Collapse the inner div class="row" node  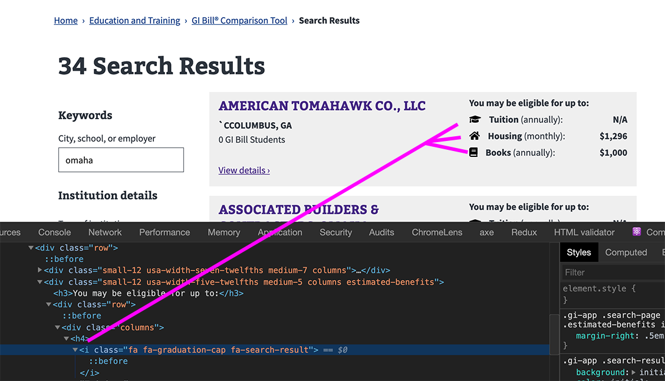pos(49,304)
